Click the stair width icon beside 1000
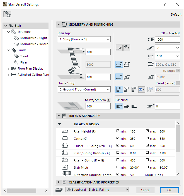Screen dimensions: 184x196 click(x=151, y=40)
